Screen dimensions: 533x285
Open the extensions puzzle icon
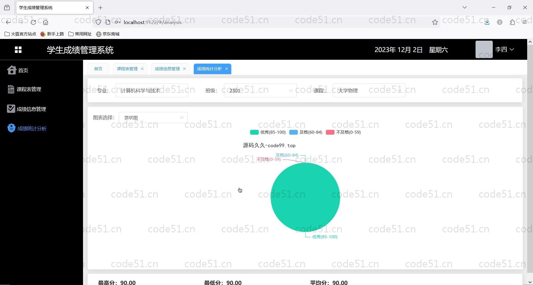(512, 22)
